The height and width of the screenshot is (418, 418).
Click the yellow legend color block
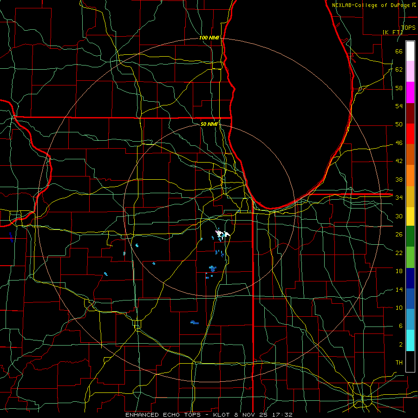coord(410,216)
